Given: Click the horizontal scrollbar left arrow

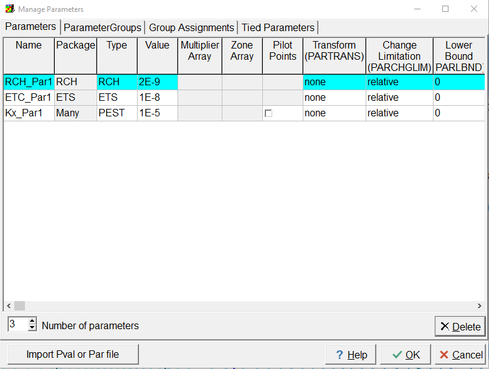Looking at the screenshot, I should pyautogui.click(x=9, y=306).
